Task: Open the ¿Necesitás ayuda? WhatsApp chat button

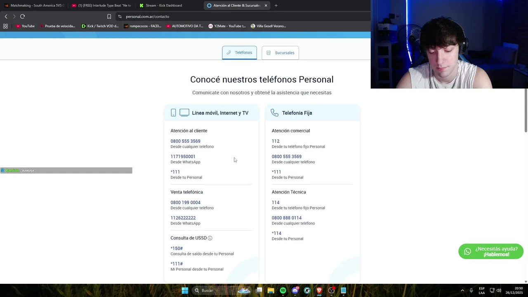Action: point(491,251)
